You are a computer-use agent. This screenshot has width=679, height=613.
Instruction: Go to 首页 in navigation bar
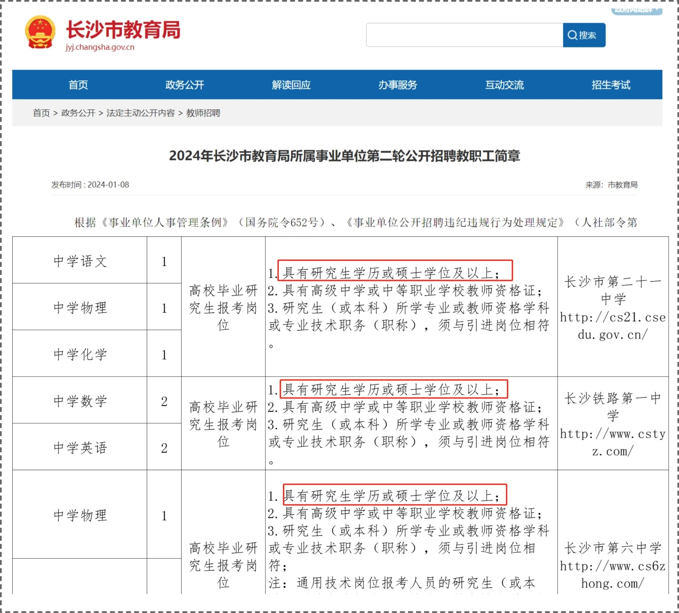click(x=78, y=85)
